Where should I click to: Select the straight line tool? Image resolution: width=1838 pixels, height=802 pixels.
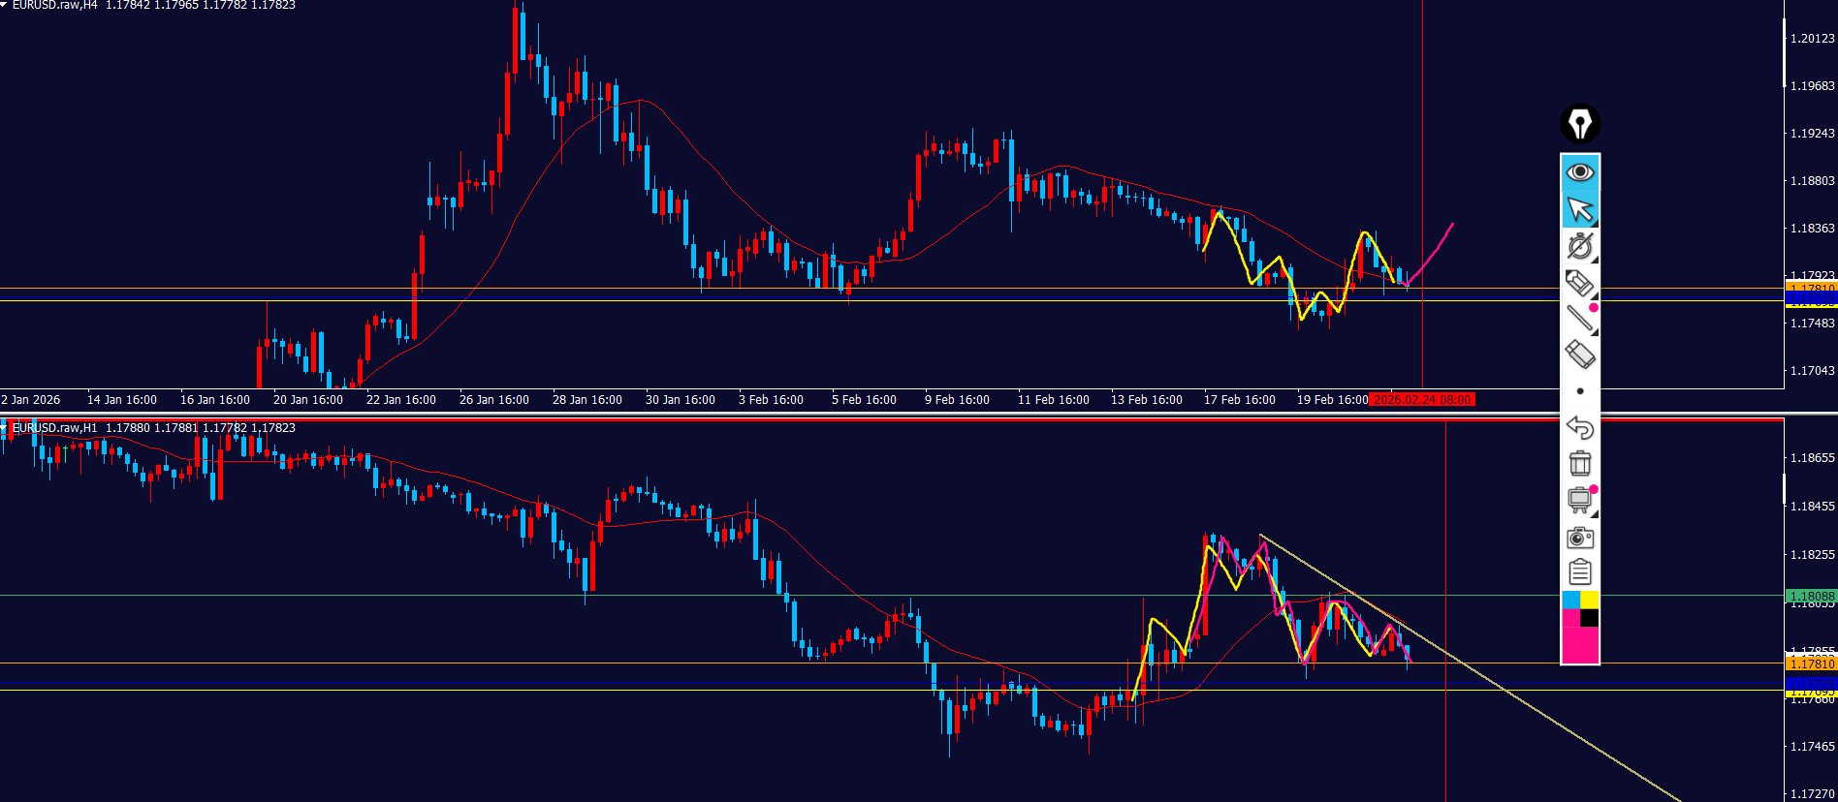click(1580, 318)
